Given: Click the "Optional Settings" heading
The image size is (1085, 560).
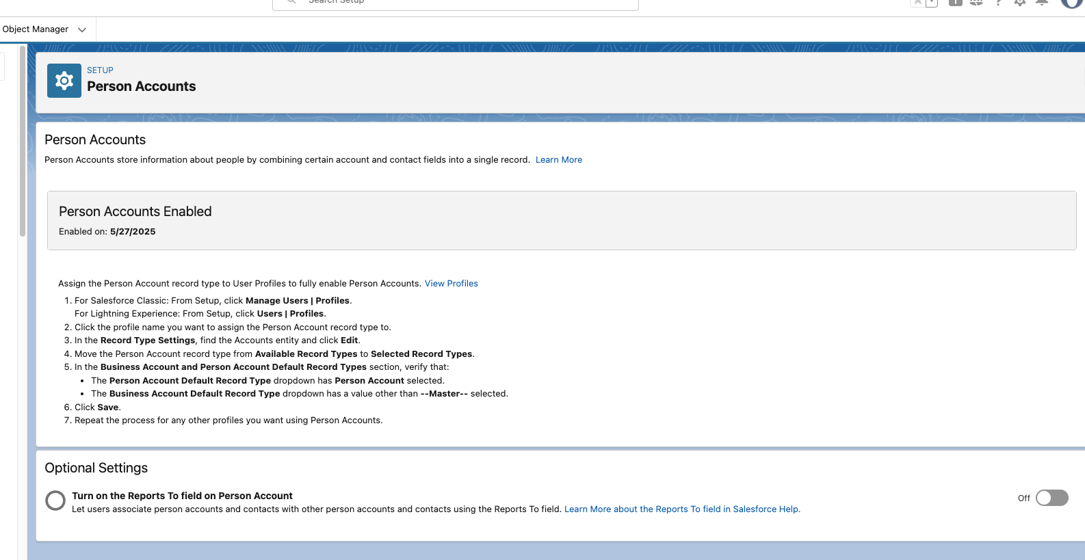Looking at the screenshot, I should pyautogui.click(x=96, y=468).
